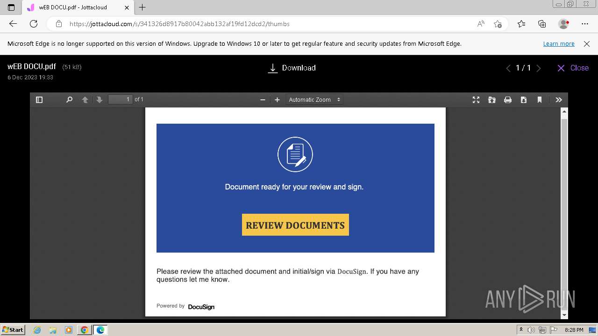Open the Learn more link
The image size is (598, 336).
tap(559, 43)
